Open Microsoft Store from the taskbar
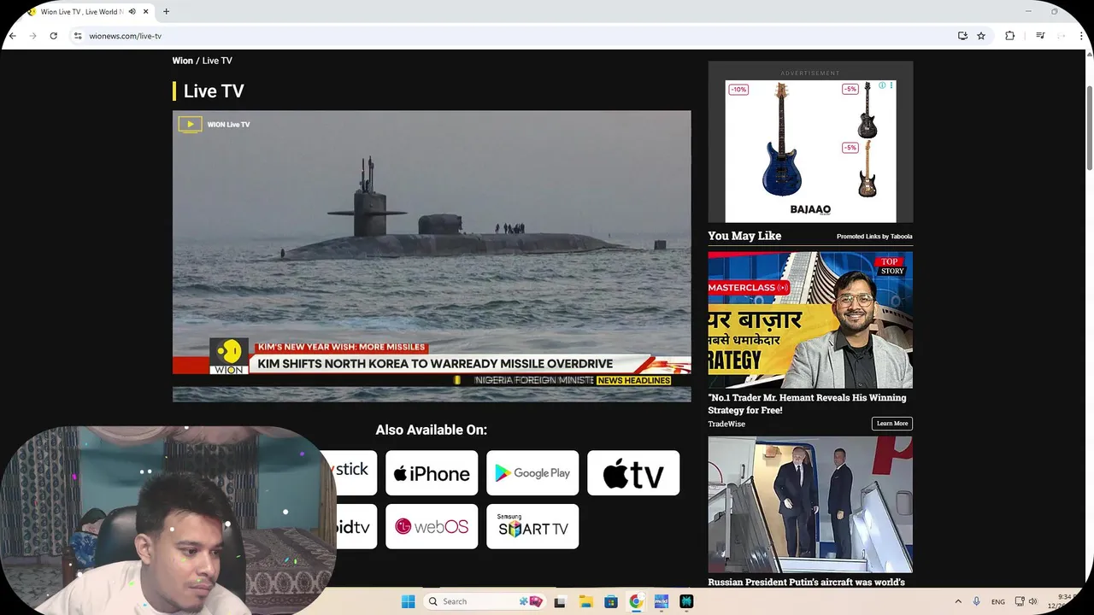 610,601
